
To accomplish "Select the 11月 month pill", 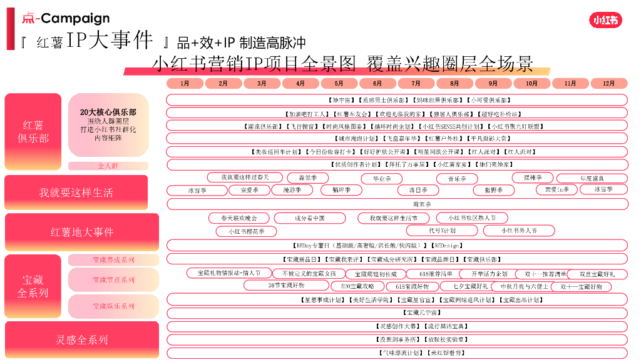I will click(570, 83).
